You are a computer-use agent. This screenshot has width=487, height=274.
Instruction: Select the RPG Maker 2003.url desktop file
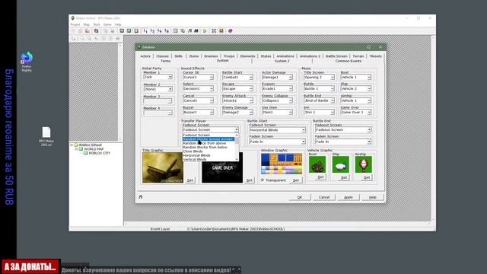point(46,136)
